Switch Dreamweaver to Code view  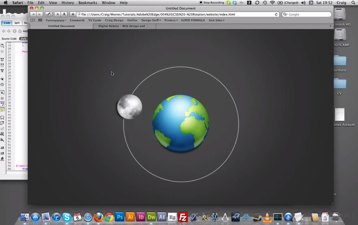7,23
